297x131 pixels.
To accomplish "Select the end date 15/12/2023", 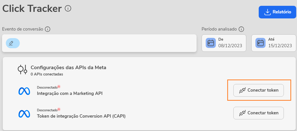I will click(x=280, y=46).
